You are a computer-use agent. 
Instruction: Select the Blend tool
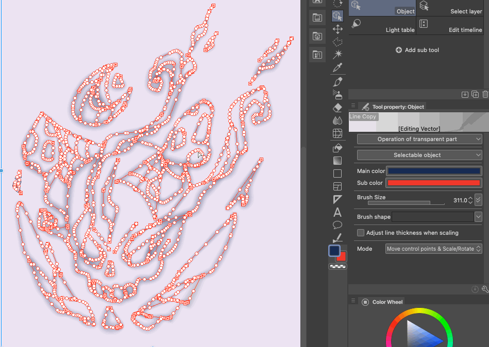[338, 120]
